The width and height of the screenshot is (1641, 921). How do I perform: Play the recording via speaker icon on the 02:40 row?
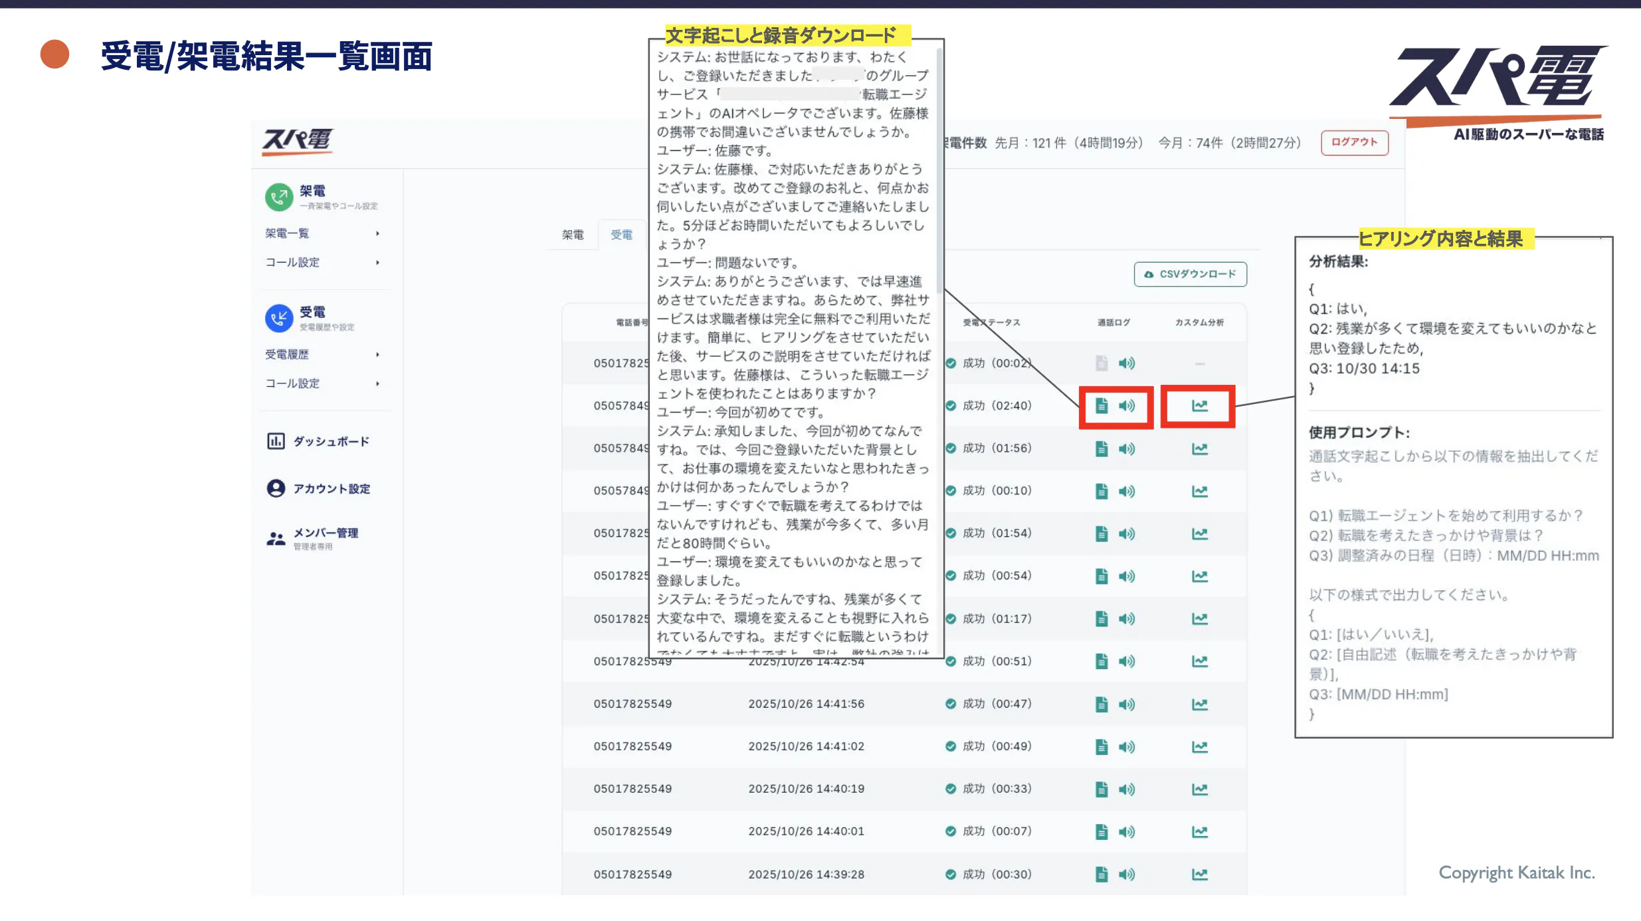coord(1127,405)
